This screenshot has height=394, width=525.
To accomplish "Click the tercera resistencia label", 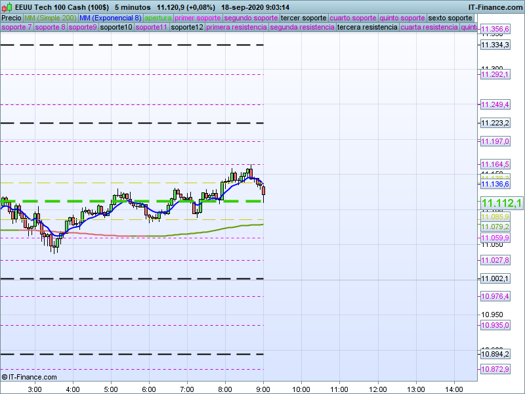I will click(x=367, y=28).
